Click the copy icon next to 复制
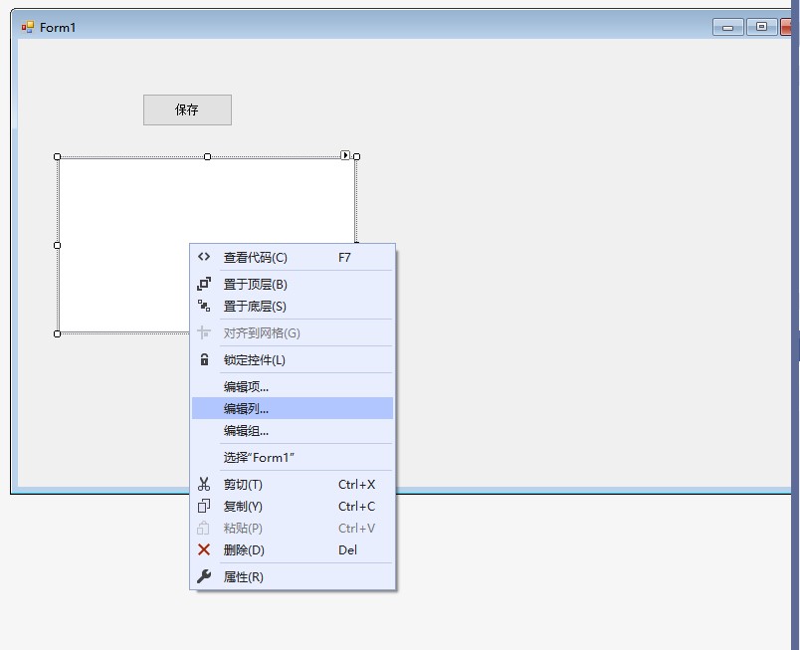Screen dimensions: 800x650 click(x=204, y=506)
